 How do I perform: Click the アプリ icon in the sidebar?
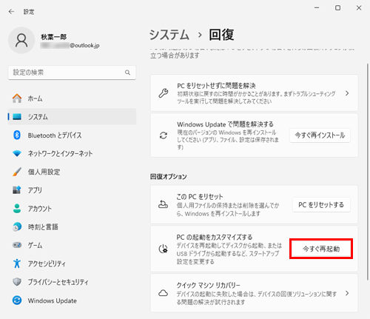click(x=17, y=190)
